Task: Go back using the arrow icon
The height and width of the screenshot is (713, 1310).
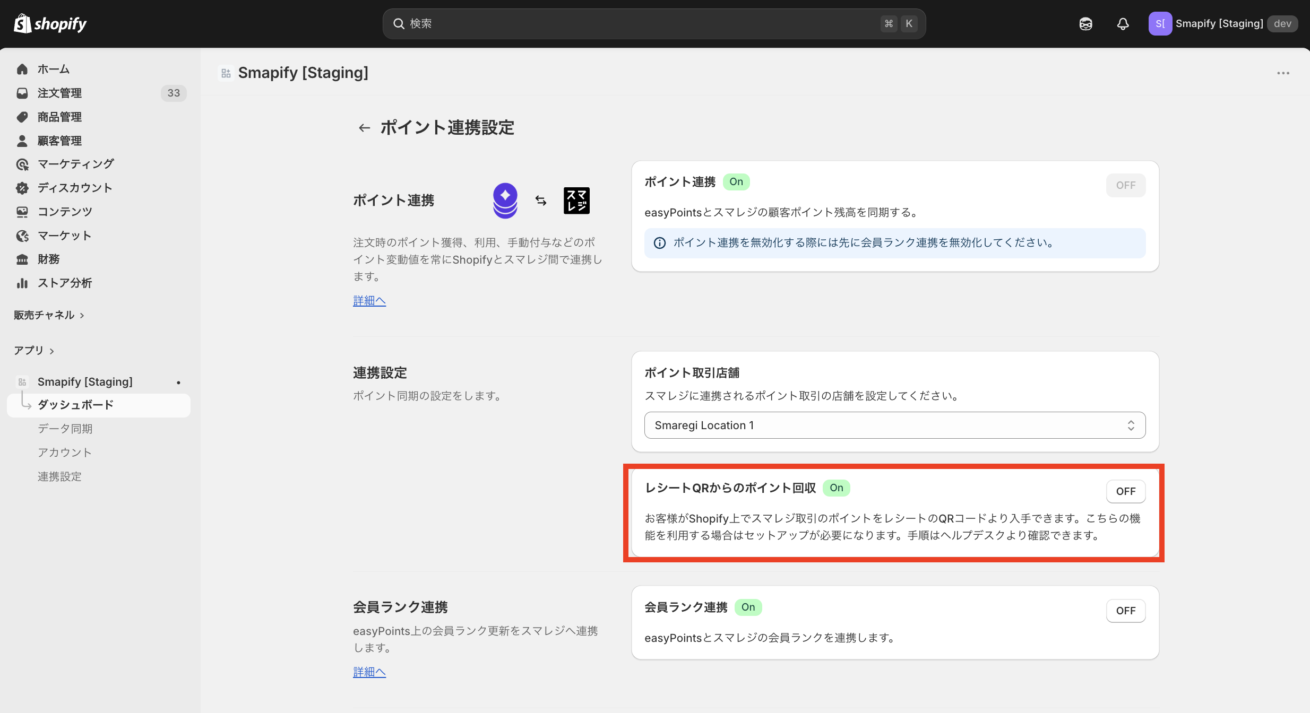Action: (x=364, y=128)
